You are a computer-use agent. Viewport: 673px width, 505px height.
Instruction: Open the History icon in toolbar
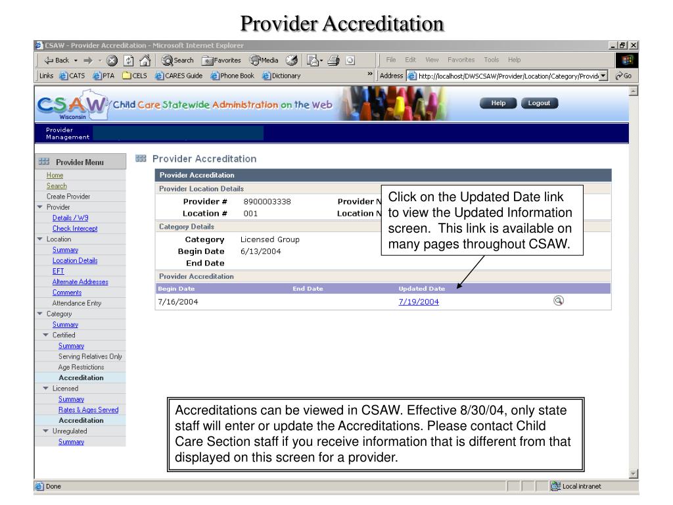pyautogui.click(x=292, y=60)
